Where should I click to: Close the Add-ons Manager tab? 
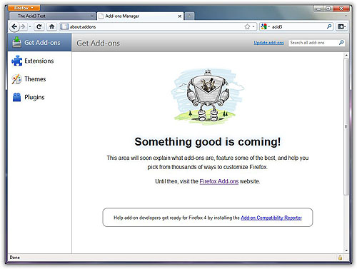(180, 16)
